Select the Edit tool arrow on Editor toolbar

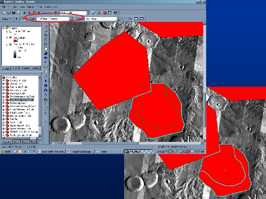(x=17, y=19)
